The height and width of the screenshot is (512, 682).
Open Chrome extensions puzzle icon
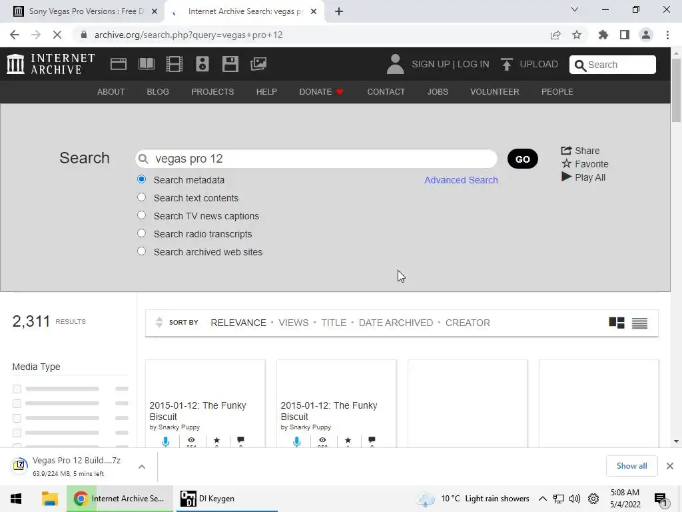pyautogui.click(x=603, y=35)
